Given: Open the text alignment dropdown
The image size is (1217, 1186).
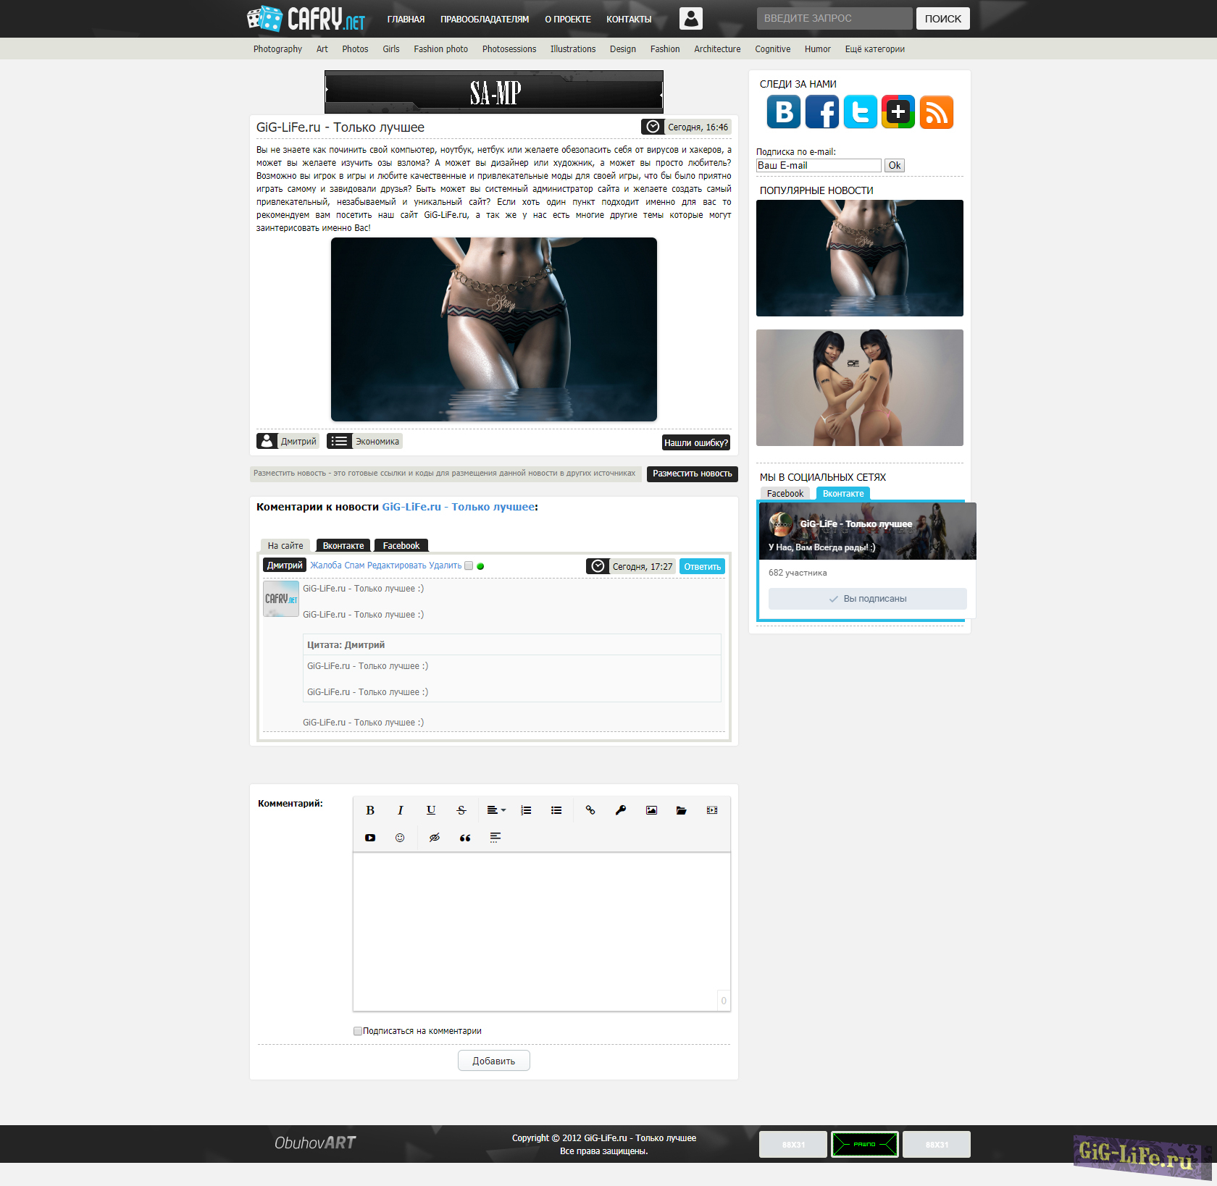Looking at the screenshot, I should tap(495, 810).
